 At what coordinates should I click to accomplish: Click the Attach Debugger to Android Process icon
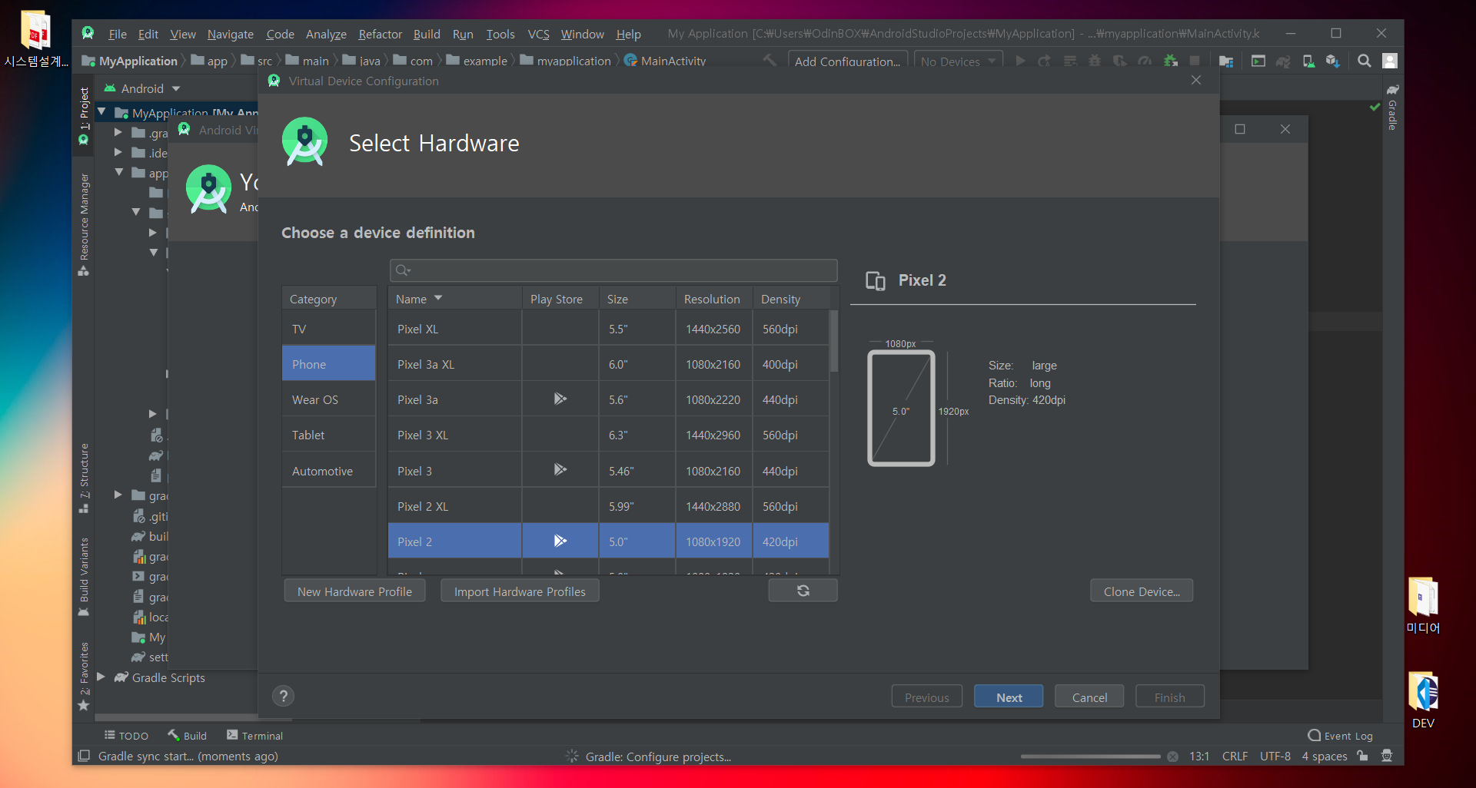click(1170, 61)
